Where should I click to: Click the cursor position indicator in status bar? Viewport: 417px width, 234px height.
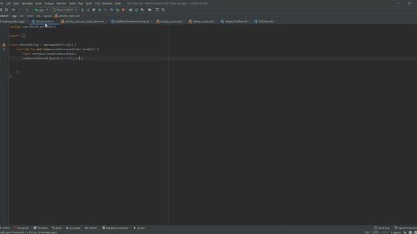click(367, 233)
